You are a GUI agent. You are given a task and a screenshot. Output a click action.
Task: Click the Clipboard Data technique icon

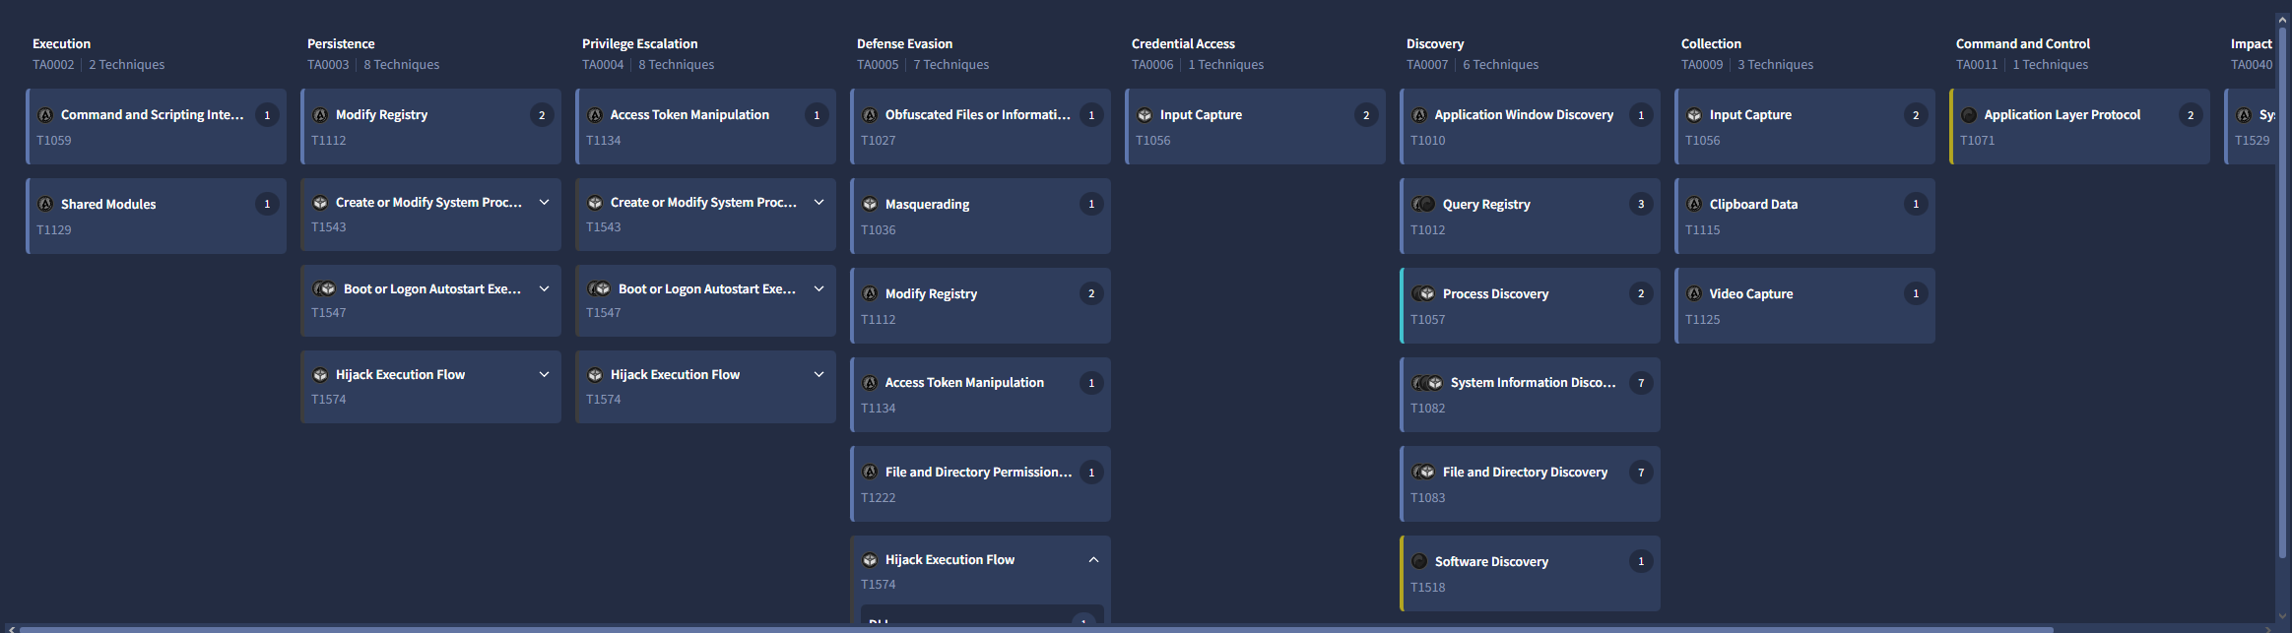coord(1694,205)
